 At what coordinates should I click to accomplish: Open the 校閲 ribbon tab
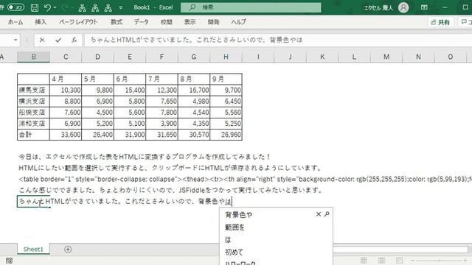(167, 22)
